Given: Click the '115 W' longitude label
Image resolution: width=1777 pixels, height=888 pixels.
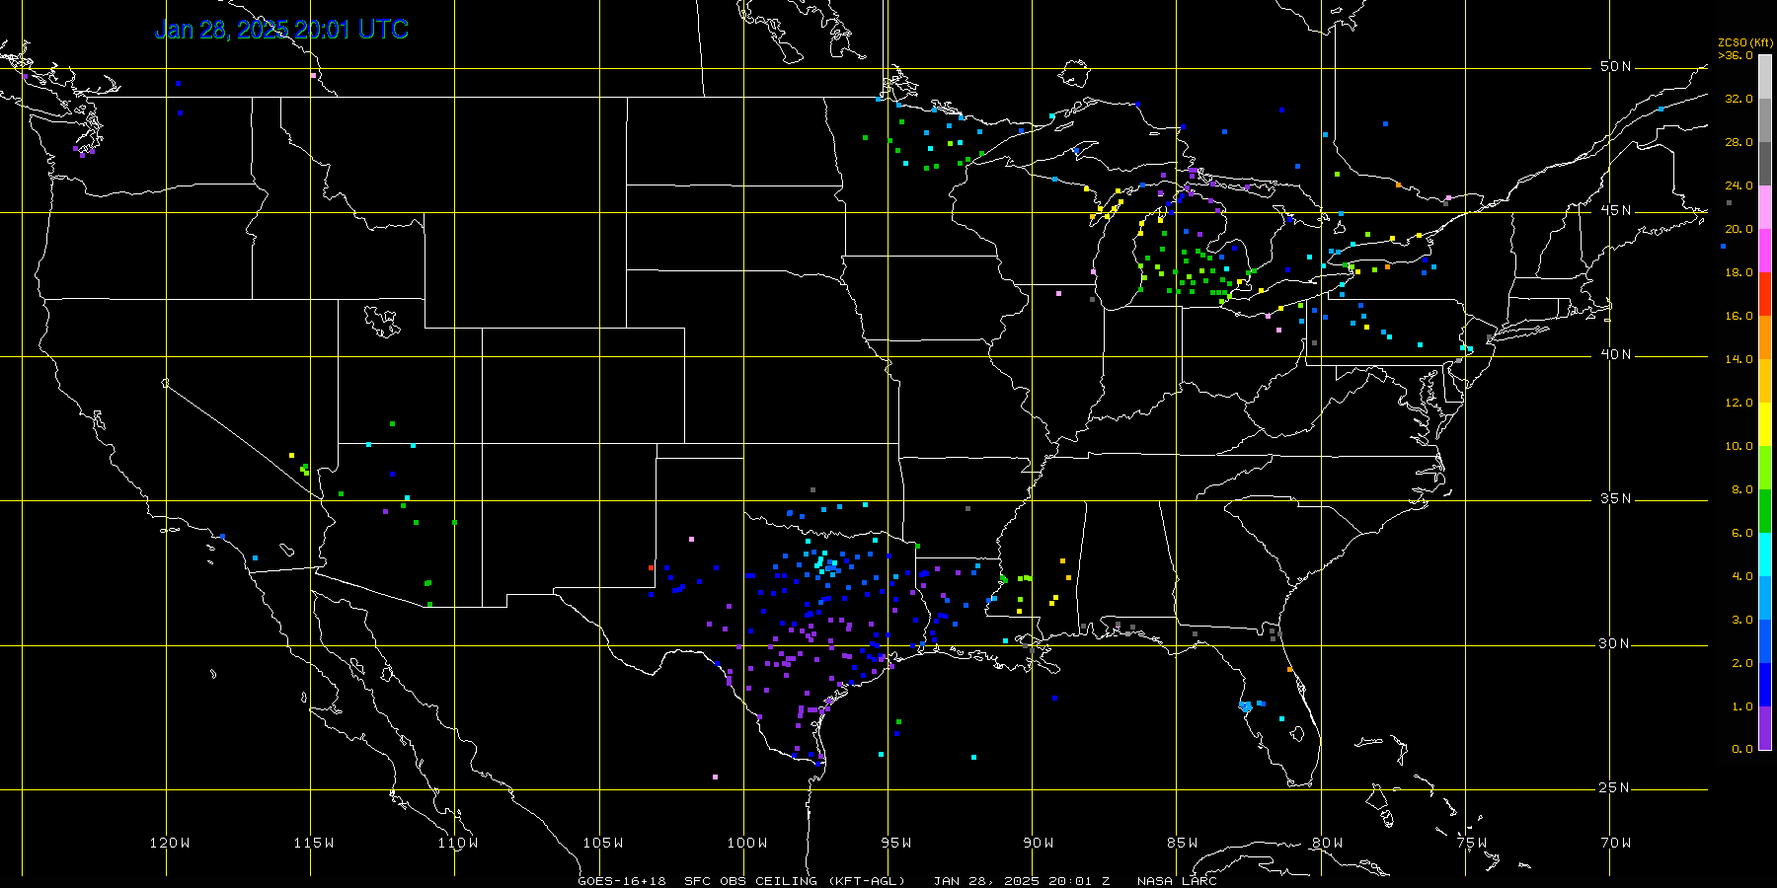Looking at the screenshot, I should 314,843.
